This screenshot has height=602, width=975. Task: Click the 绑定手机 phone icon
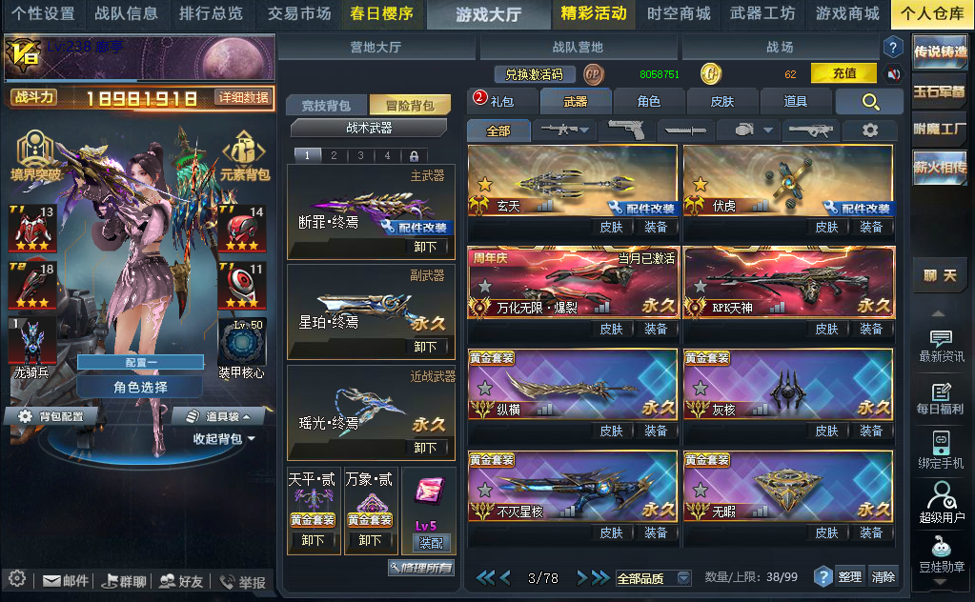pyautogui.click(x=942, y=450)
